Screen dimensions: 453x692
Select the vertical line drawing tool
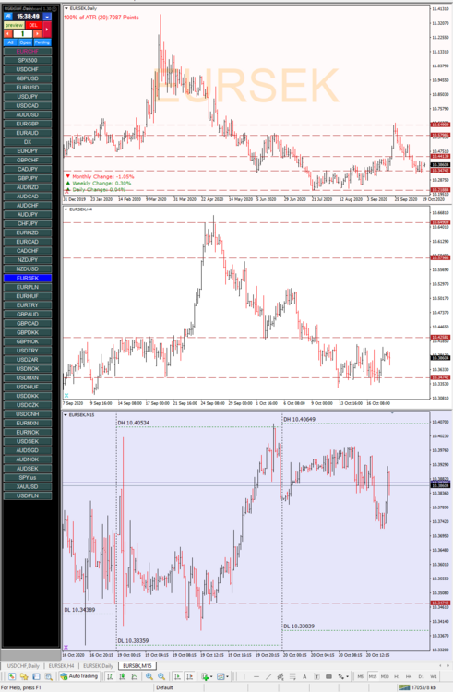244,676
